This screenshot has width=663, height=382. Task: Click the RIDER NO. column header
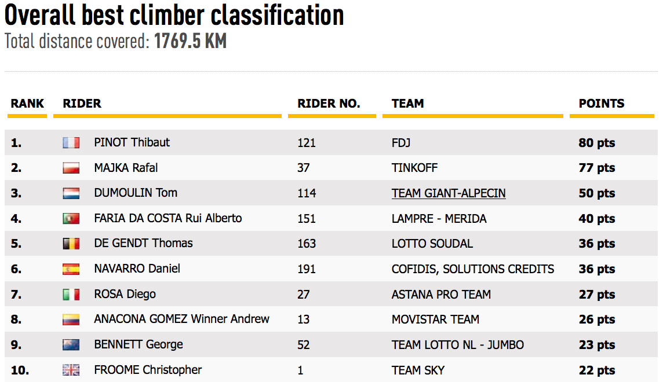(x=329, y=104)
